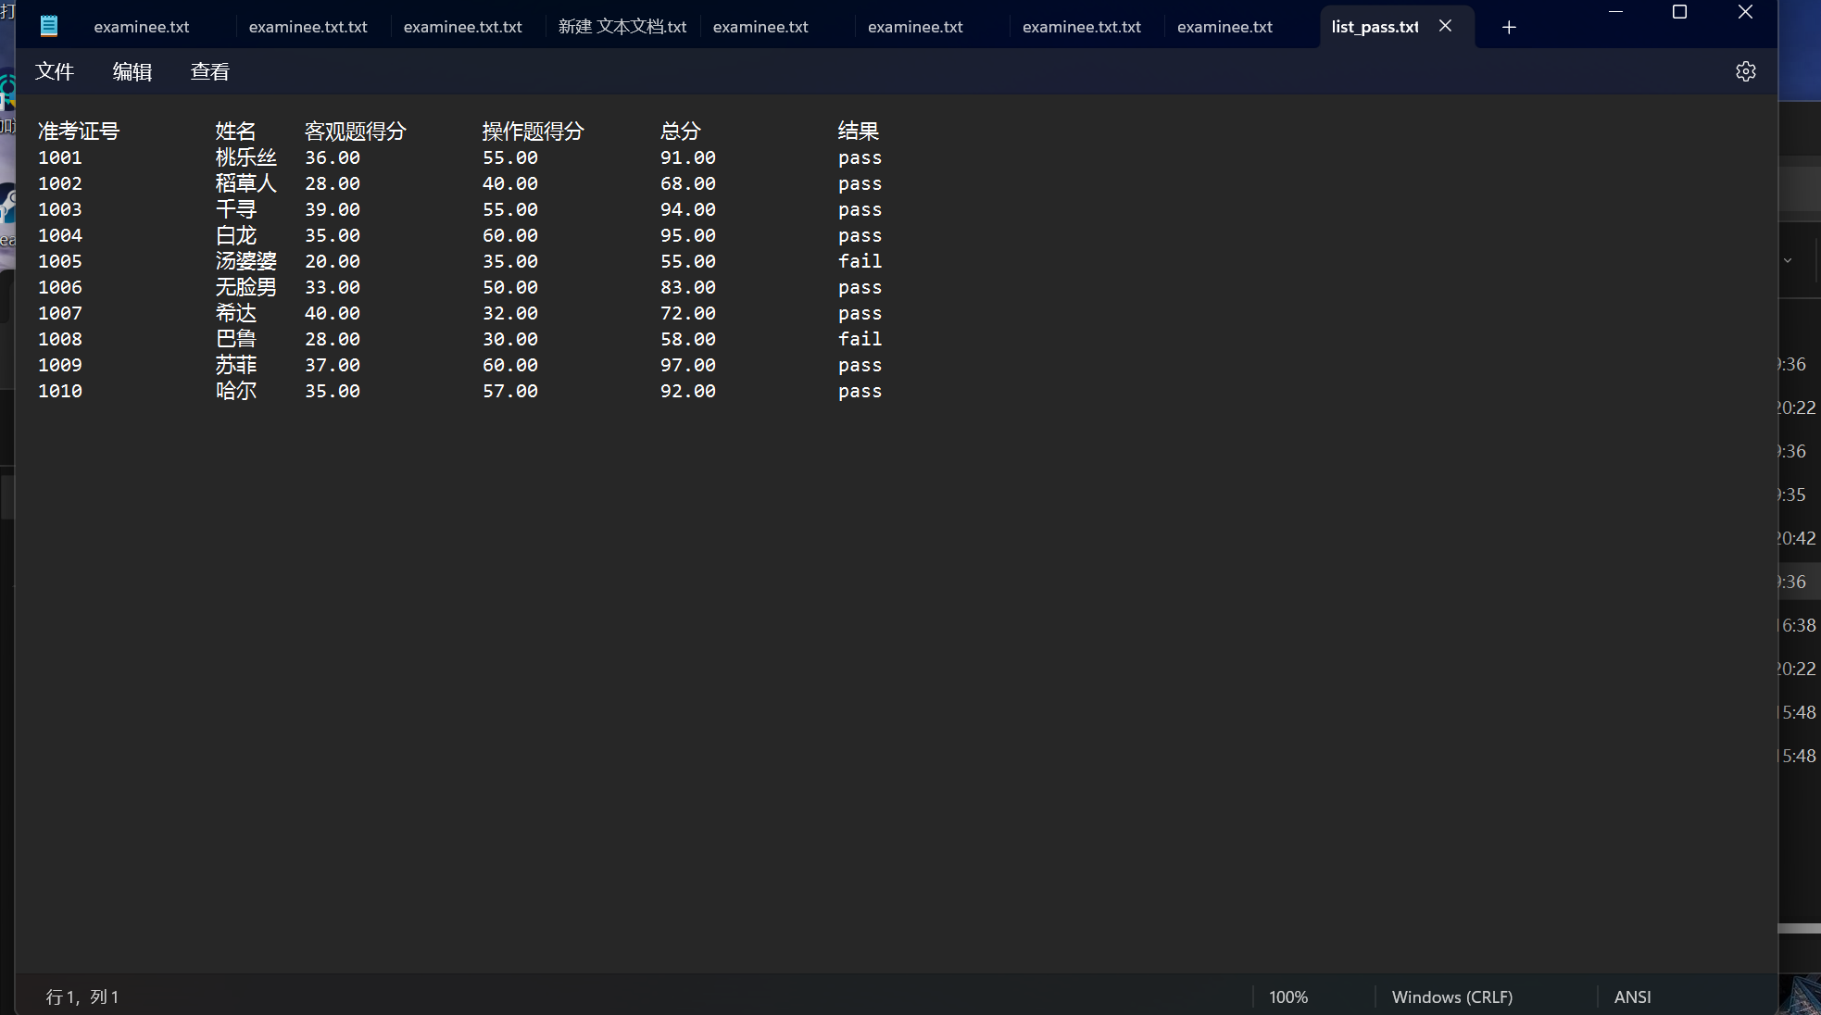Open the 查看 menu
This screenshot has width=1821, height=1015.
pyautogui.click(x=210, y=71)
